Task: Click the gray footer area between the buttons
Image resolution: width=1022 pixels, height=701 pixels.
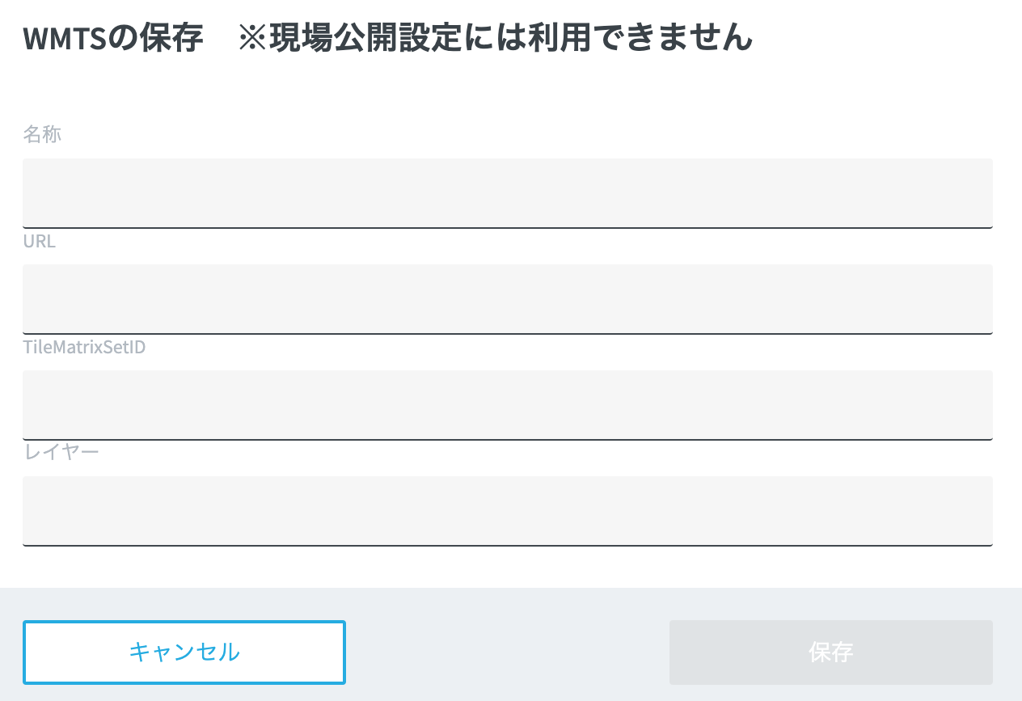Action: (x=507, y=652)
